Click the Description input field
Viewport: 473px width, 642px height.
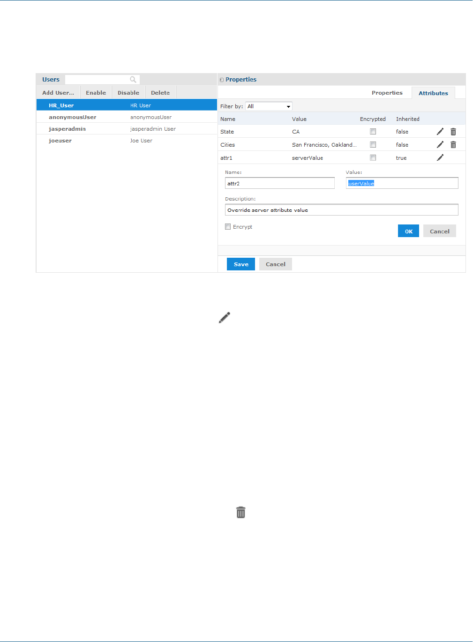(342, 210)
